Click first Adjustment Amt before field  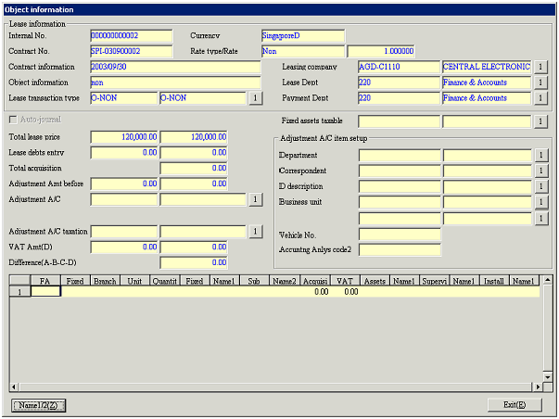pos(123,184)
